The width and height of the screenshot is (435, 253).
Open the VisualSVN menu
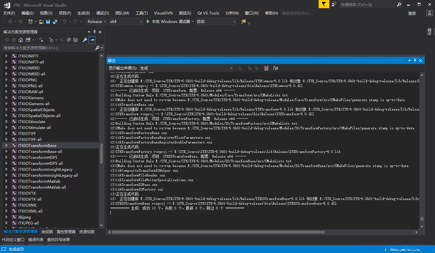click(x=163, y=13)
